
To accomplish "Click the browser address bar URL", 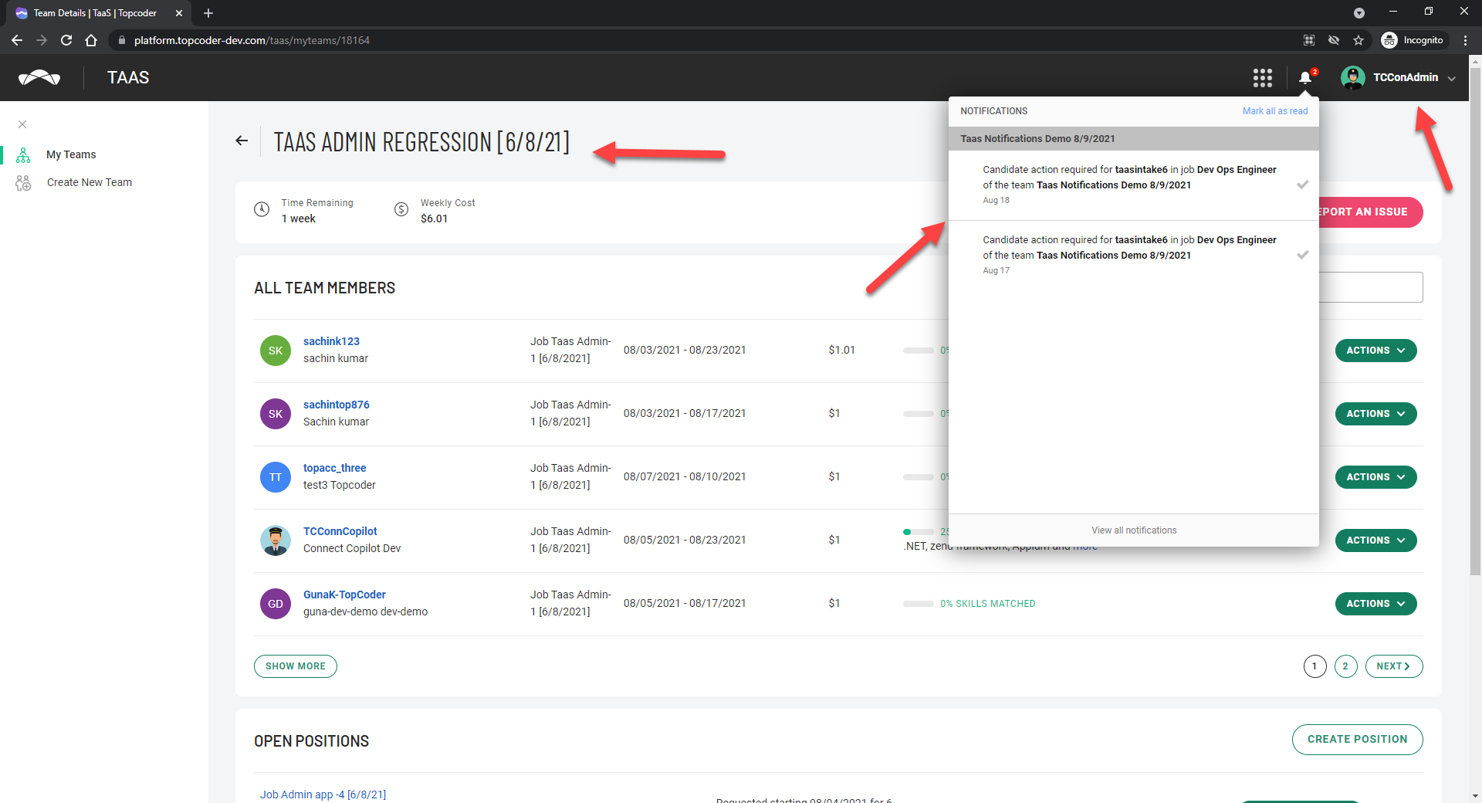I will (x=252, y=40).
